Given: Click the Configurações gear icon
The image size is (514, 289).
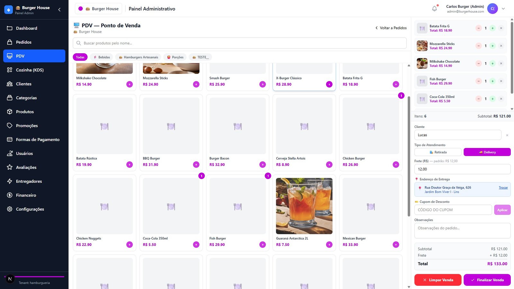Looking at the screenshot, I should tap(10, 209).
